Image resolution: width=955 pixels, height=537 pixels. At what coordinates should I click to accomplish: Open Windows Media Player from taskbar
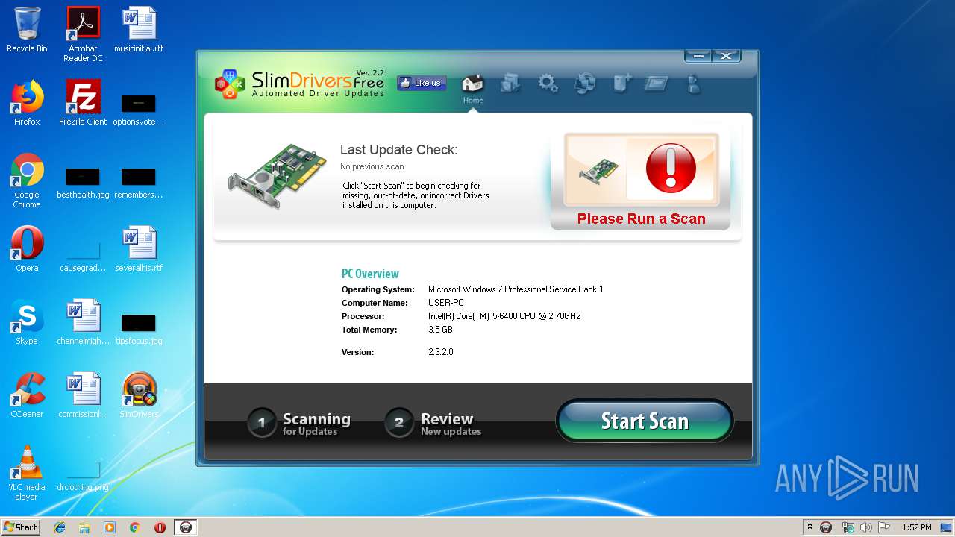pyautogui.click(x=110, y=527)
